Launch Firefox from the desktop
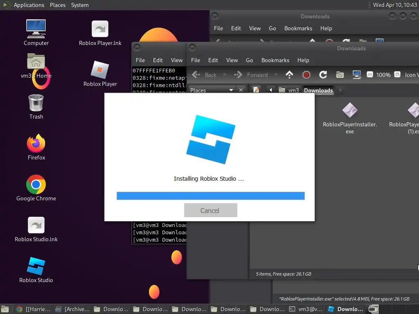 click(x=36, y=147)
